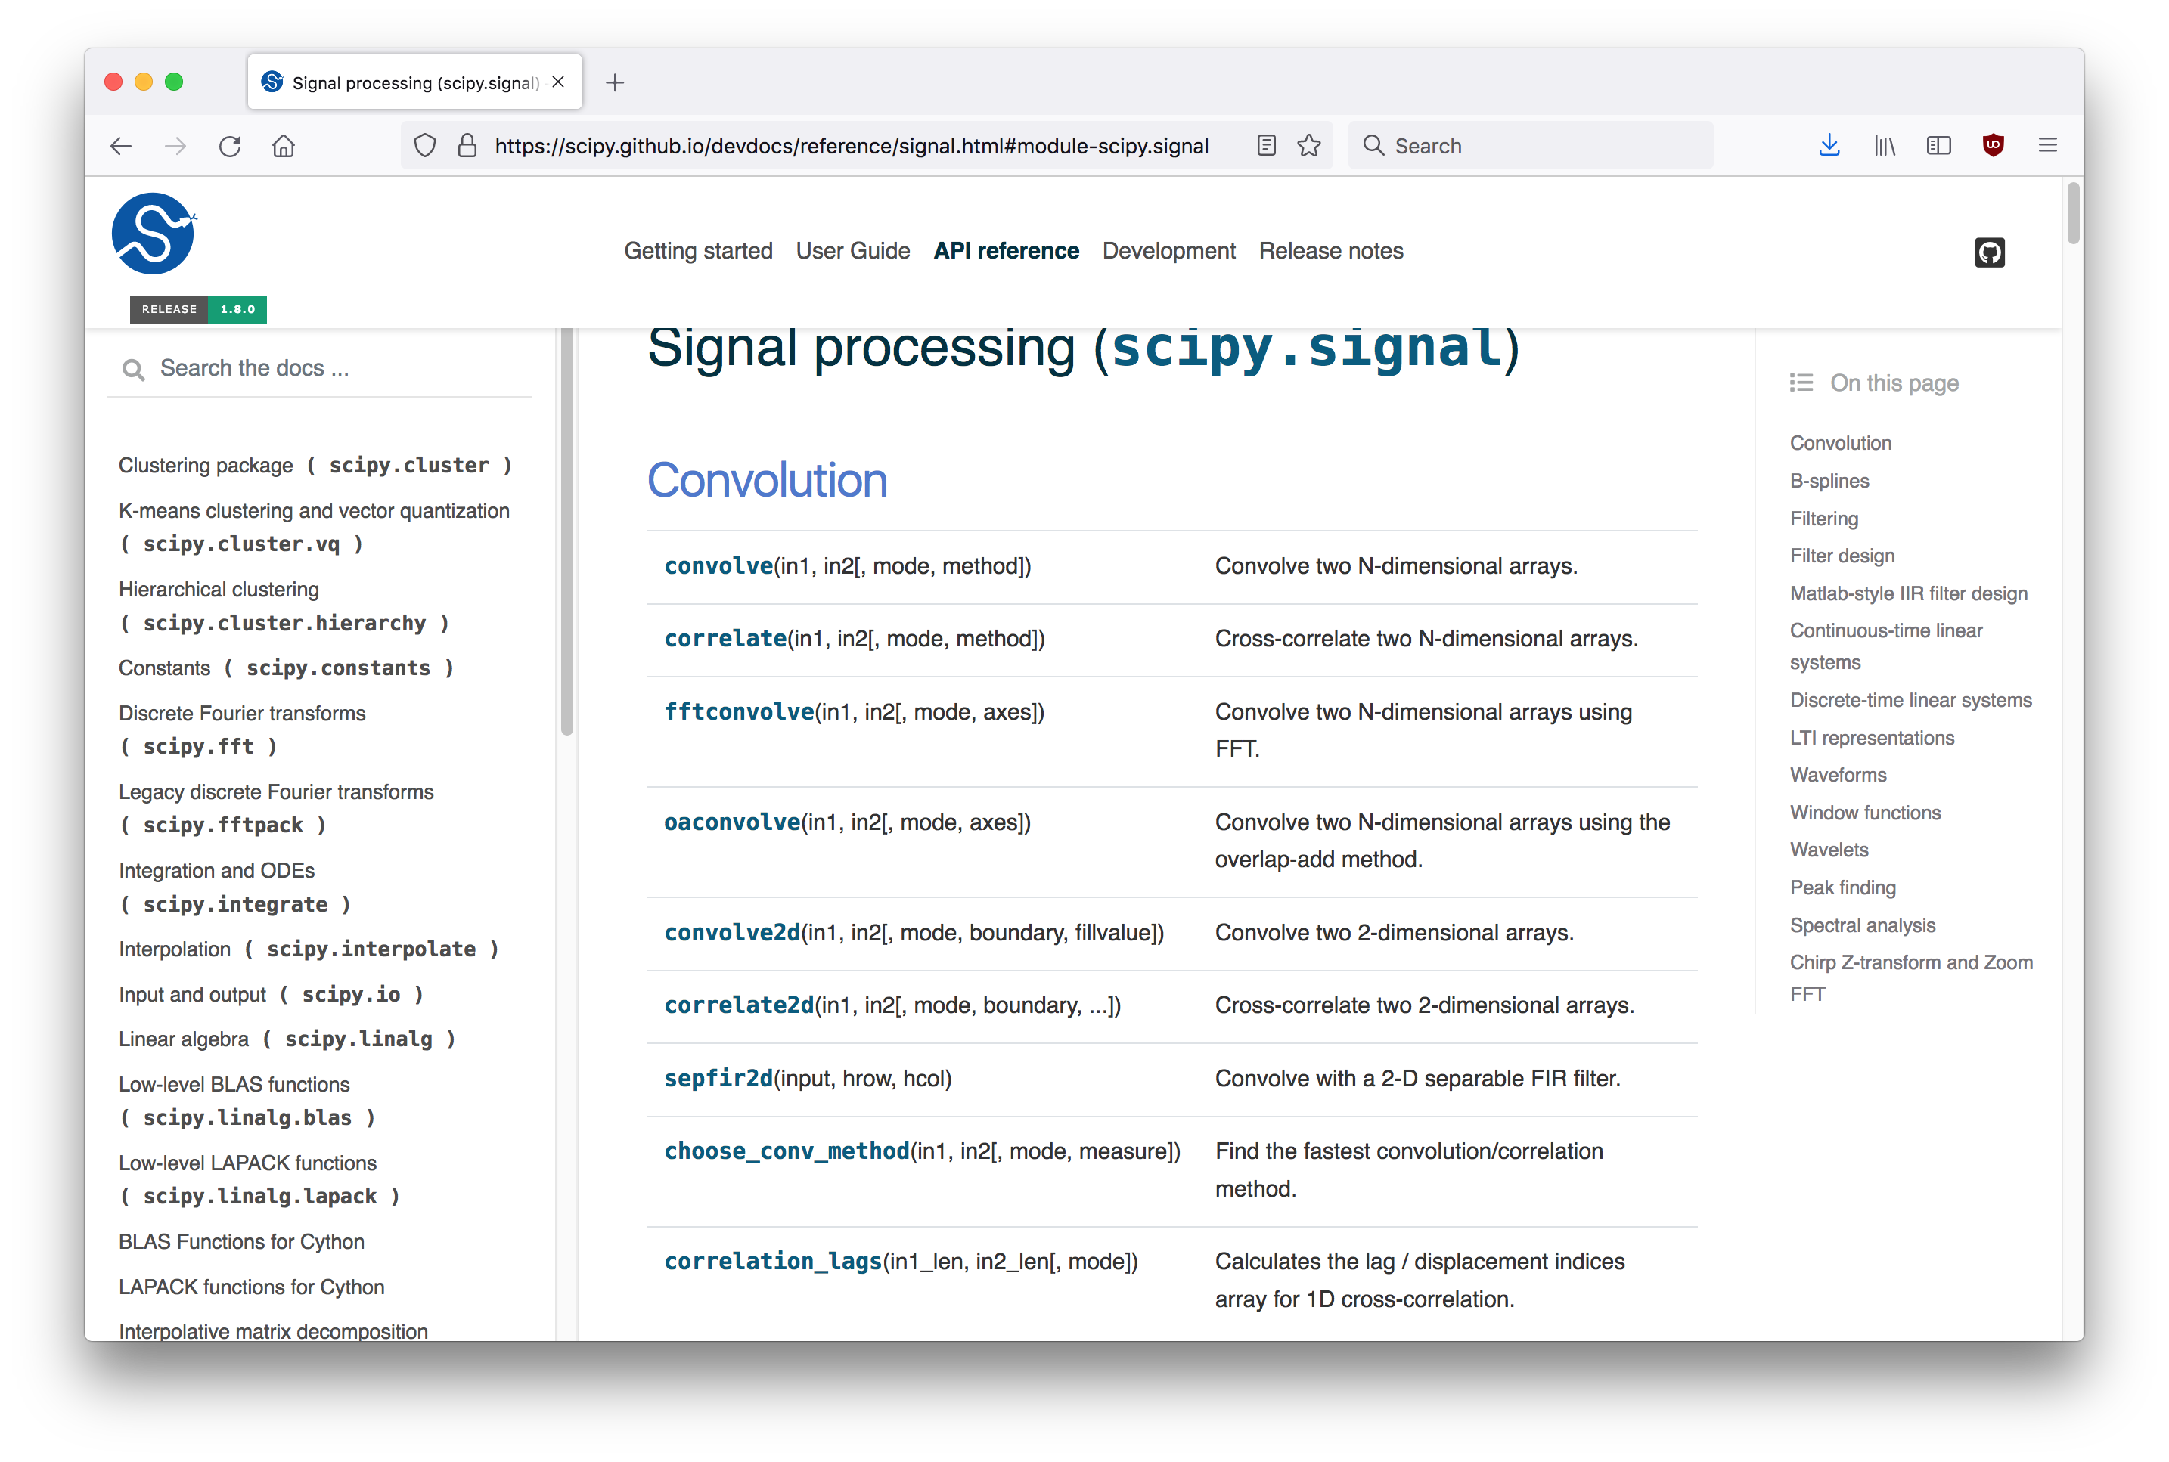
Task: Switch to the API reference section
Action: pyautogui.click(x=1006, y=250)
